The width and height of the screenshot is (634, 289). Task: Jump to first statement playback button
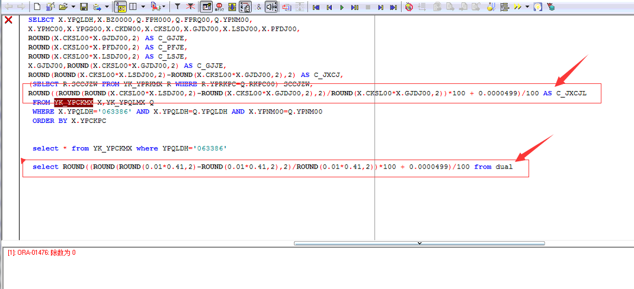[x=317, y=7]
